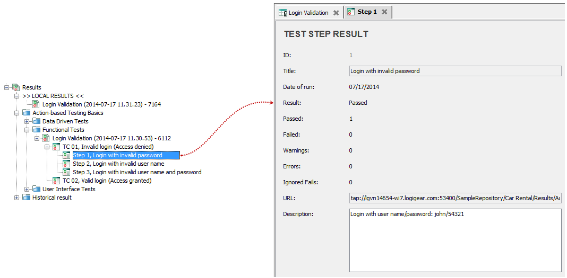This screenshot has height=278, width=567.
Task: Click the TC 01 test case icon
Action: click(x=56, y=147)
